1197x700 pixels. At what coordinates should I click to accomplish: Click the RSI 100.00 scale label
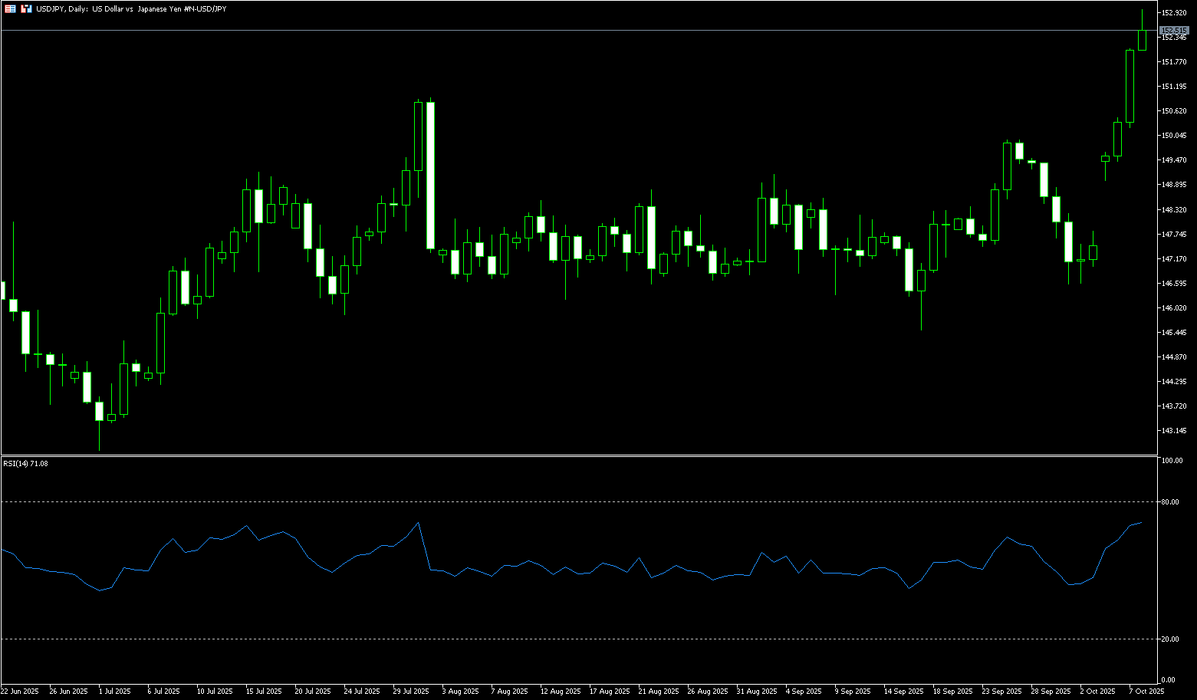(1172, 461)
